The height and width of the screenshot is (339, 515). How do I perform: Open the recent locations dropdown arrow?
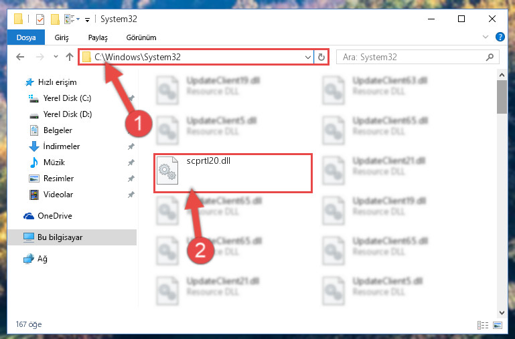(x=56, y=57)
